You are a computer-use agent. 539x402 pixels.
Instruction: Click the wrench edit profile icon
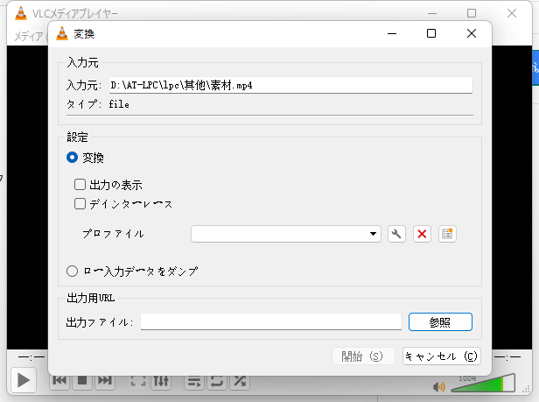click(x=396, y=234)
